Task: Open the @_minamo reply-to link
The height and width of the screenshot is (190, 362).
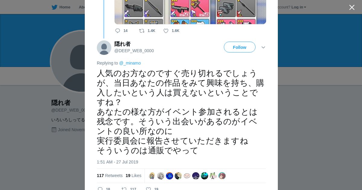Action: click(130, 63)
